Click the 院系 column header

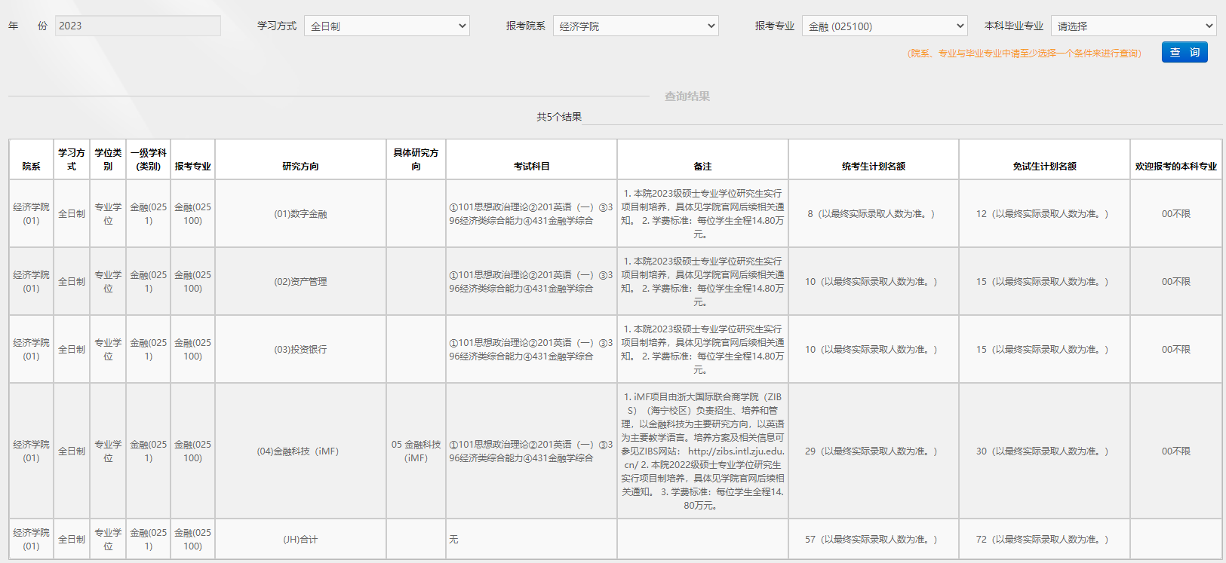[31, 166]
